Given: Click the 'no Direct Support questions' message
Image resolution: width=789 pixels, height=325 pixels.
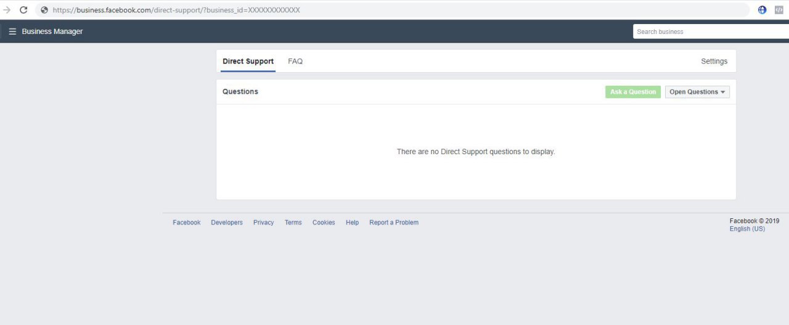Looking at the screenshot, I should [x=476, y=152].
